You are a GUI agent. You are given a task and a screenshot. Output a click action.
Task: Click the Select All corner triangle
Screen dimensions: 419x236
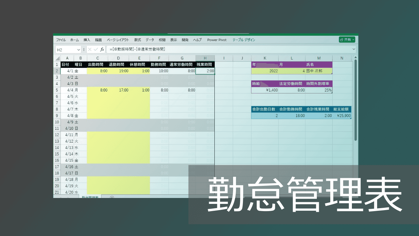pyautogui.click(x=58, y=58)
